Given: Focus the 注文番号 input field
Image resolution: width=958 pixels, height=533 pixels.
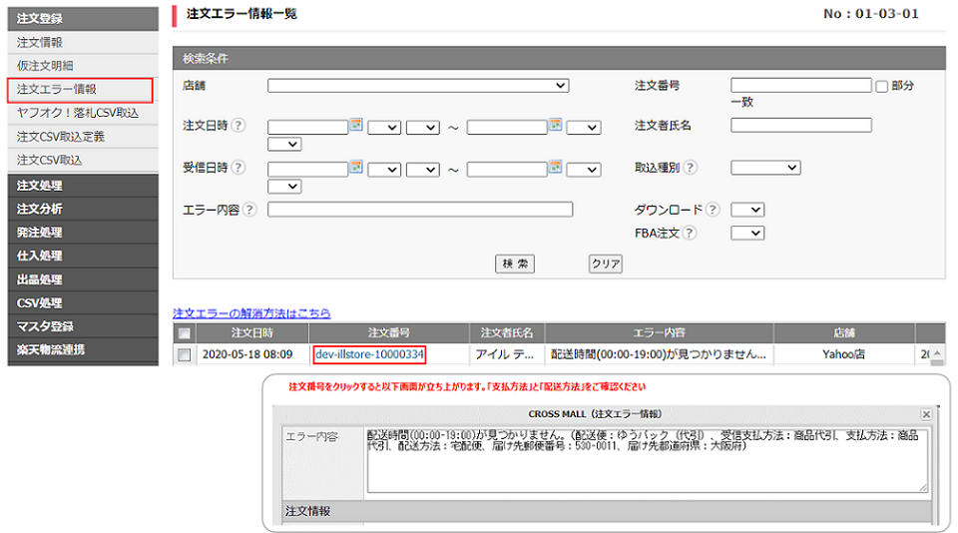Looking at the screenshot, I should point(801,85).
